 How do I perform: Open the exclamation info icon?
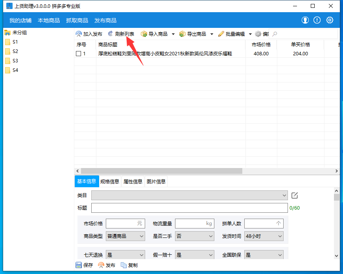point(317,20)
